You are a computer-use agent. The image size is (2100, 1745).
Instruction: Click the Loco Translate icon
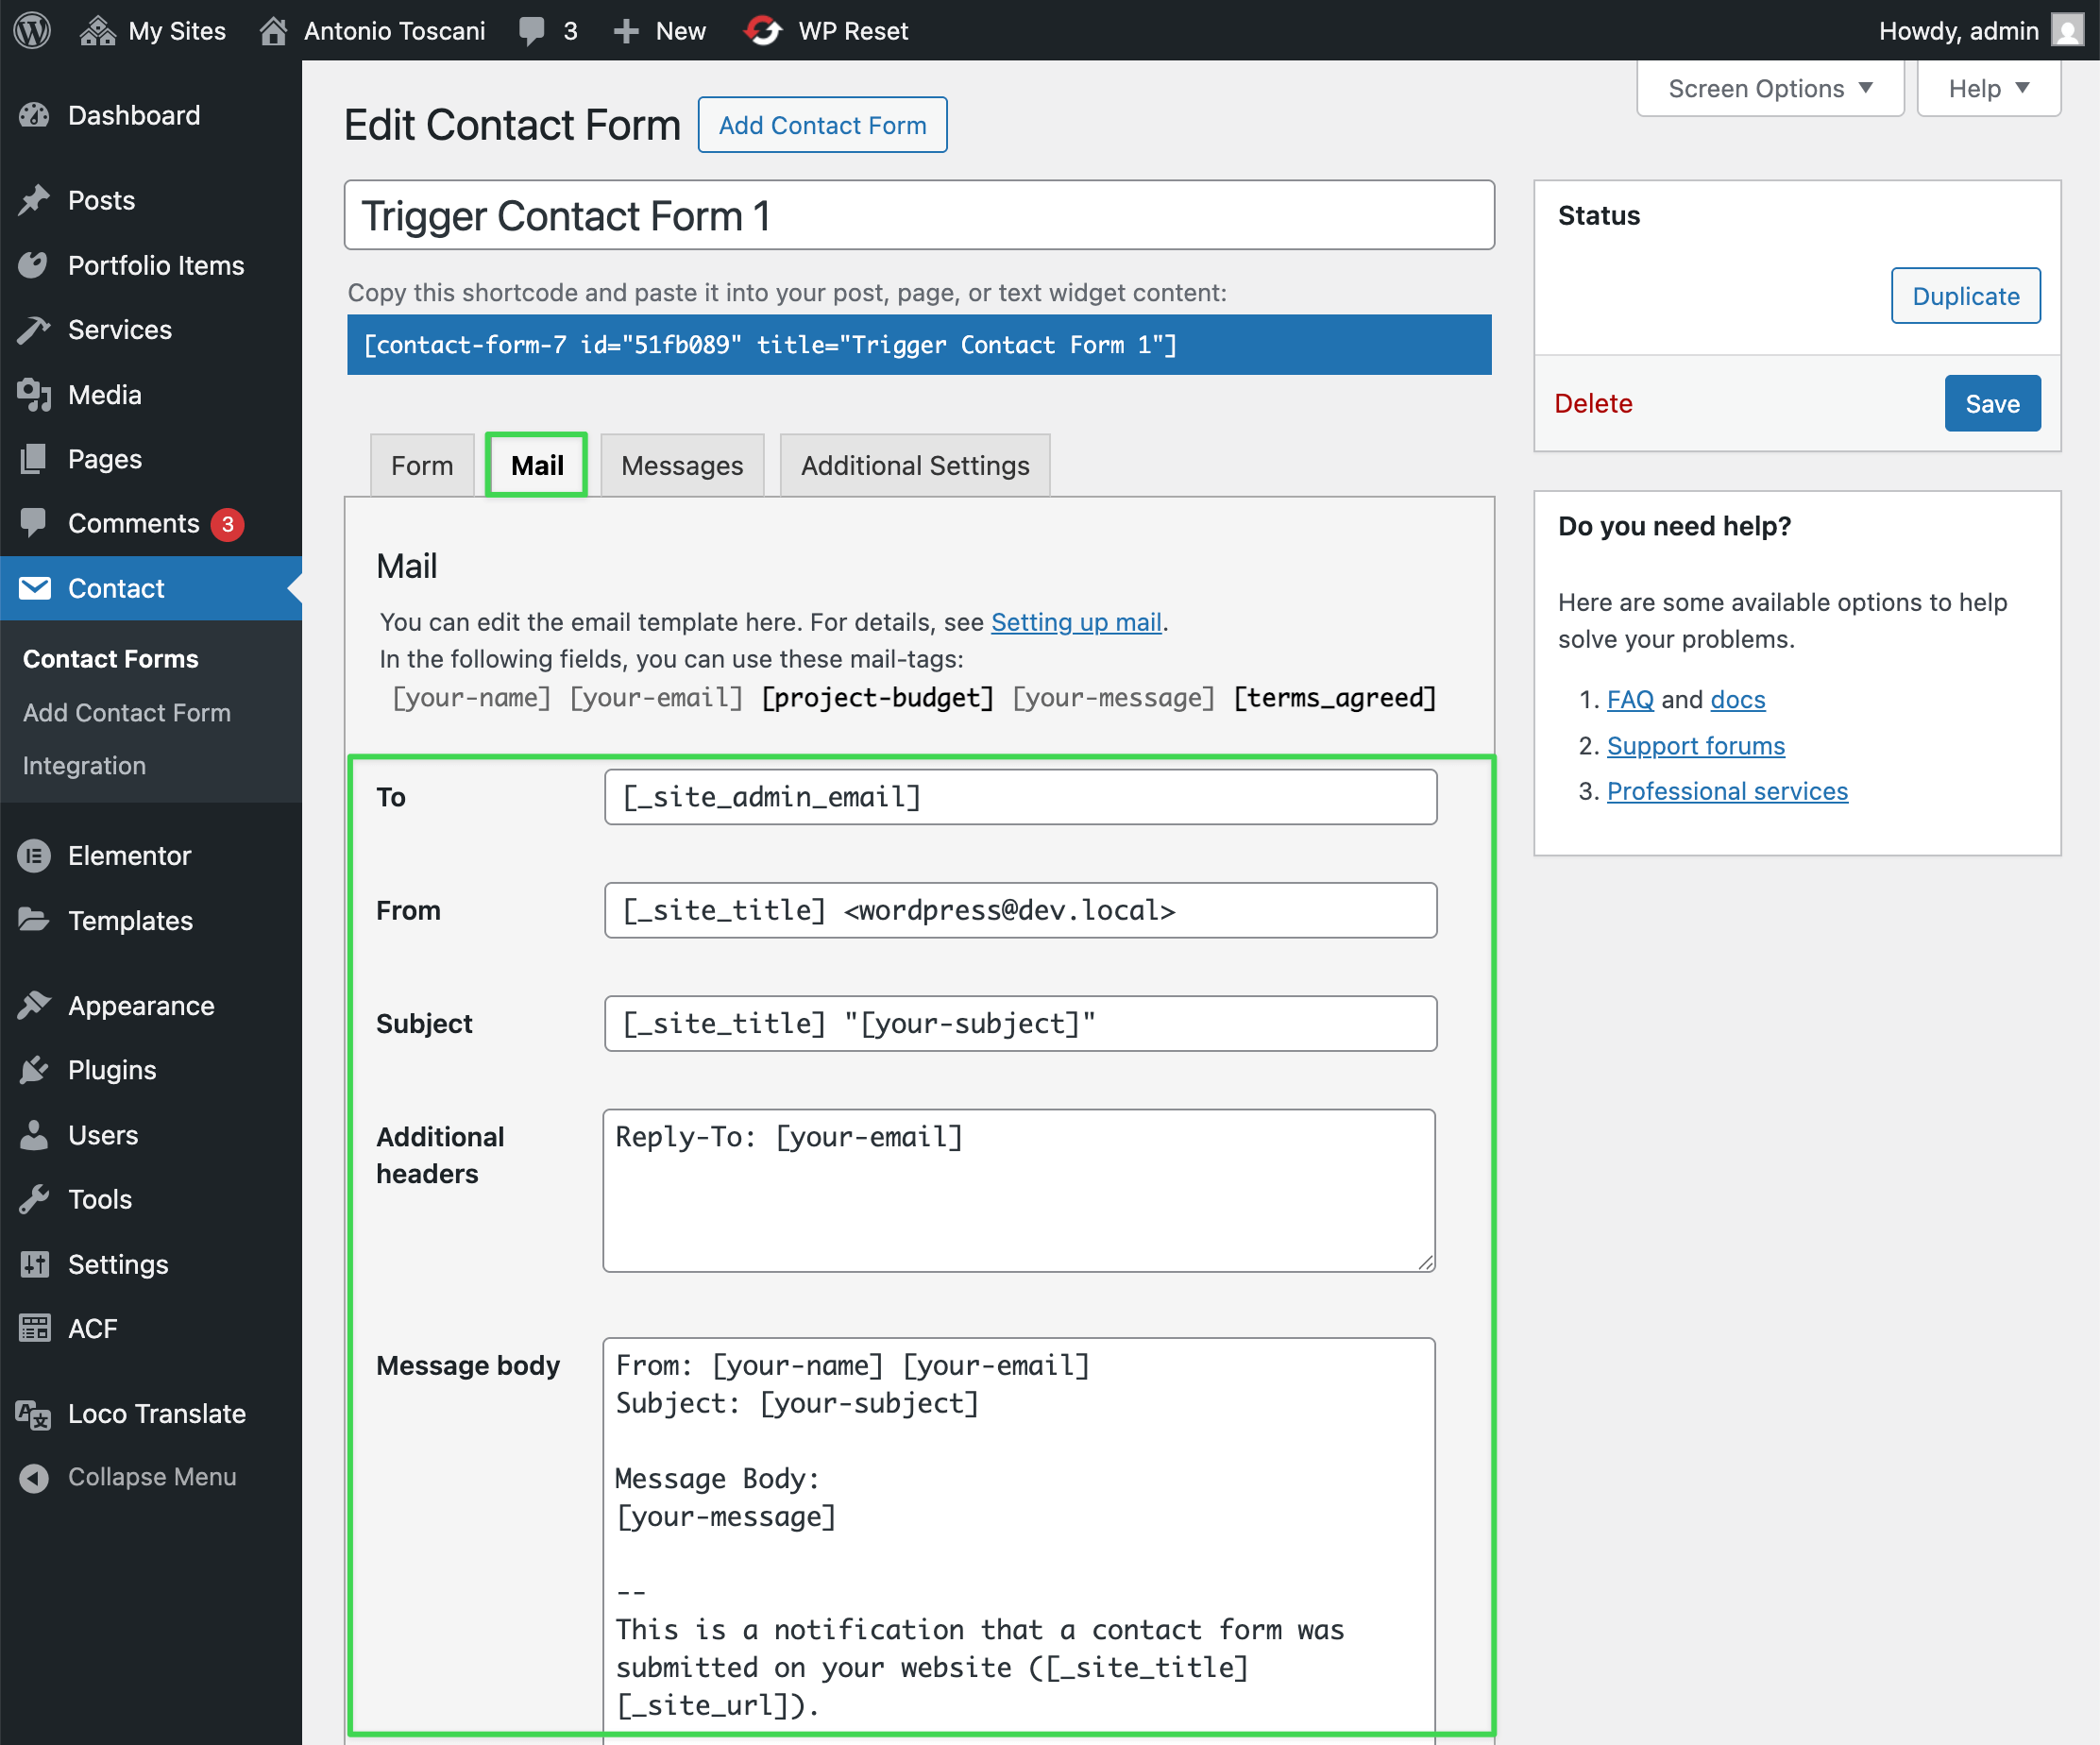coord(34,1414)
